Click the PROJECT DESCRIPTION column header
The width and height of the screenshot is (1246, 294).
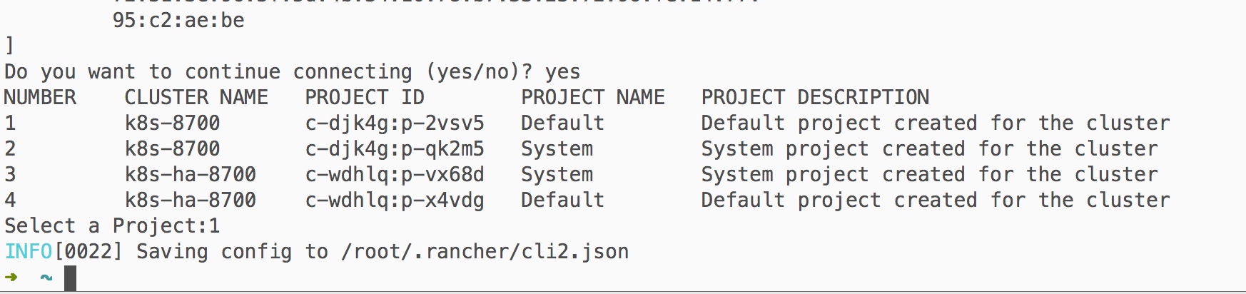[x=815, y=97]
